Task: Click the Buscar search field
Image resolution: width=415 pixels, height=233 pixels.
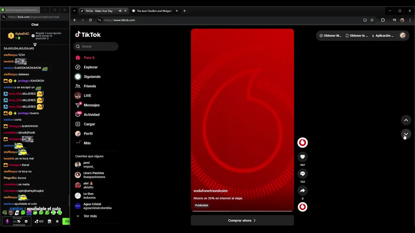Action: pos(96,46)
